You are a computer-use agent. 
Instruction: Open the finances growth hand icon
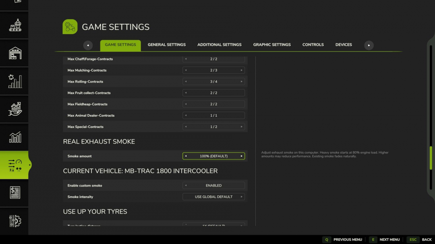click(x=15, y=109)
